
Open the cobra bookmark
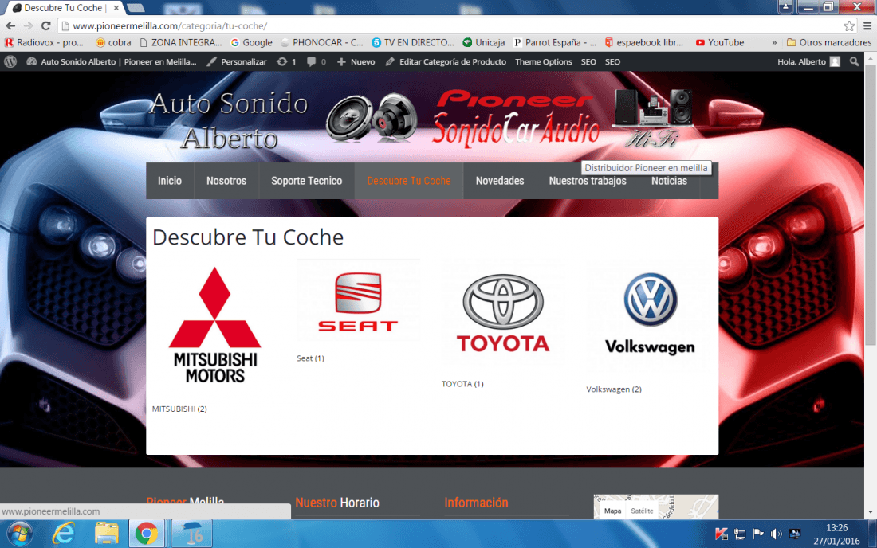(x=113, y=42)
